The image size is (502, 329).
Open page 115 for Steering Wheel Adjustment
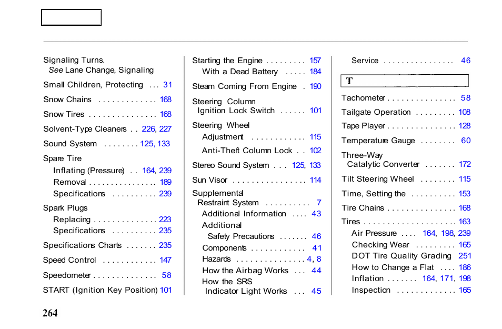click(315, 137)
